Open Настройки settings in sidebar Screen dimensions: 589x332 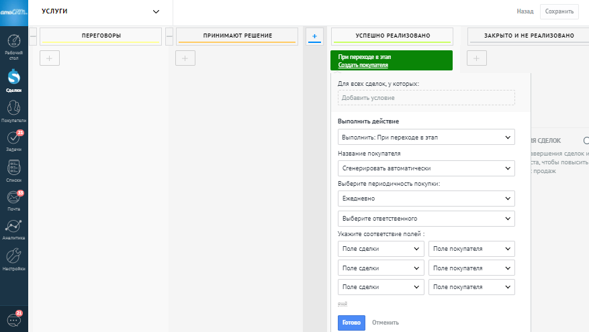click(14, 260)
